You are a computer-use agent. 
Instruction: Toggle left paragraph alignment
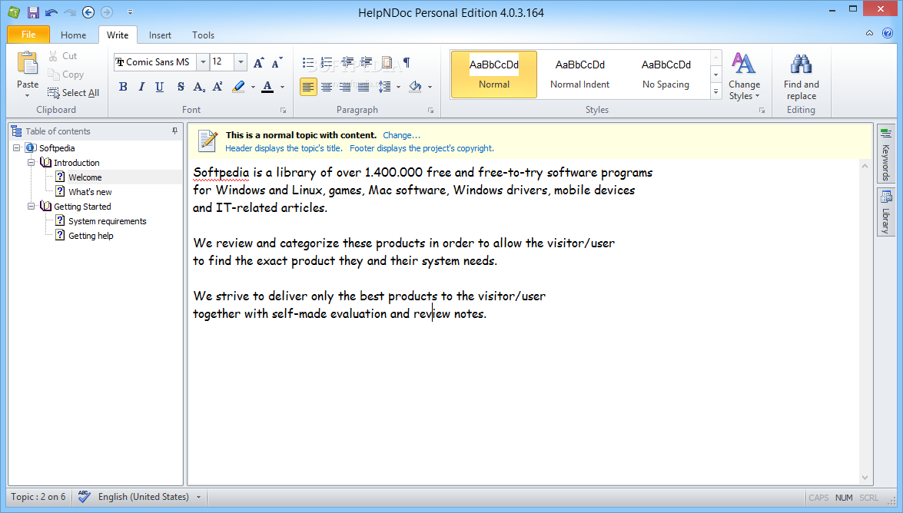[308, 87]
